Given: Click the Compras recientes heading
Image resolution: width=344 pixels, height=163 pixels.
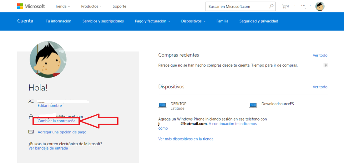Looking at the screenshot, I should tap(179, 55).
